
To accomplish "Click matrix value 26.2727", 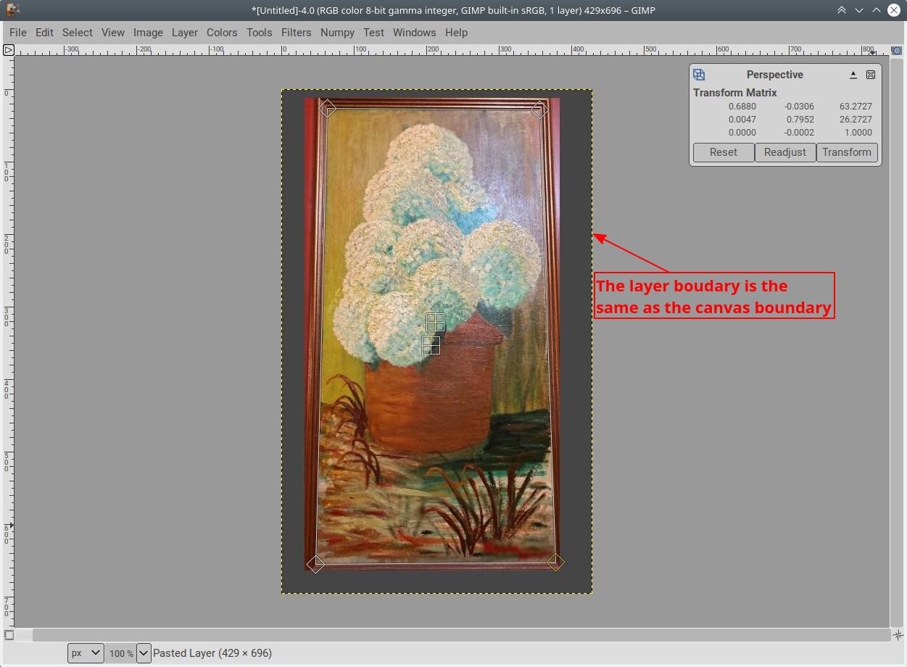I will 856,120.
